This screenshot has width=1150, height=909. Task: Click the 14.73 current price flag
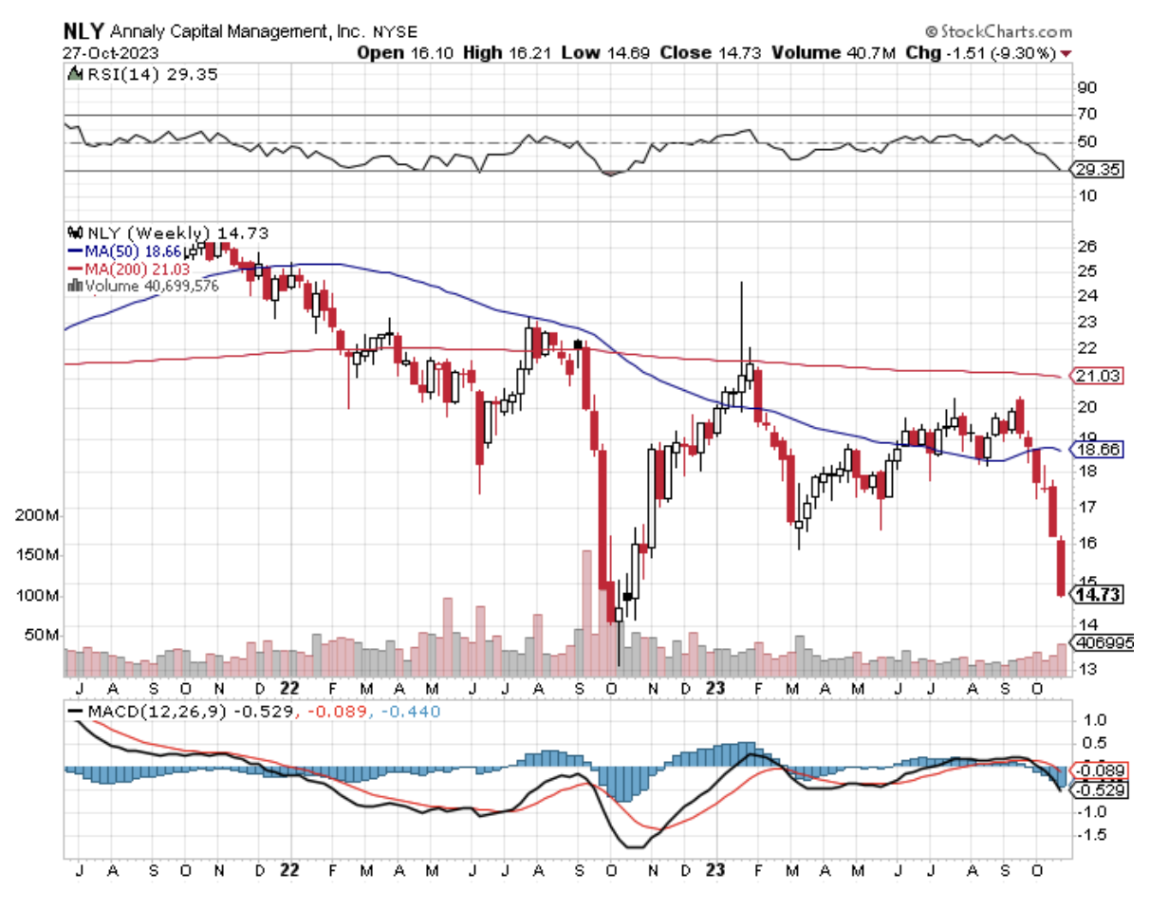pos(1096,595)
